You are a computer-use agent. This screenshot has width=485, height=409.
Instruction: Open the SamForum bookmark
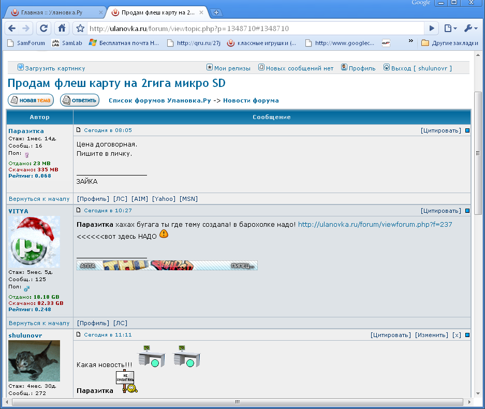pos(26,43)
